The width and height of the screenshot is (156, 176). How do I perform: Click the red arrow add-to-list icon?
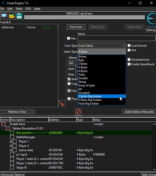62,104
